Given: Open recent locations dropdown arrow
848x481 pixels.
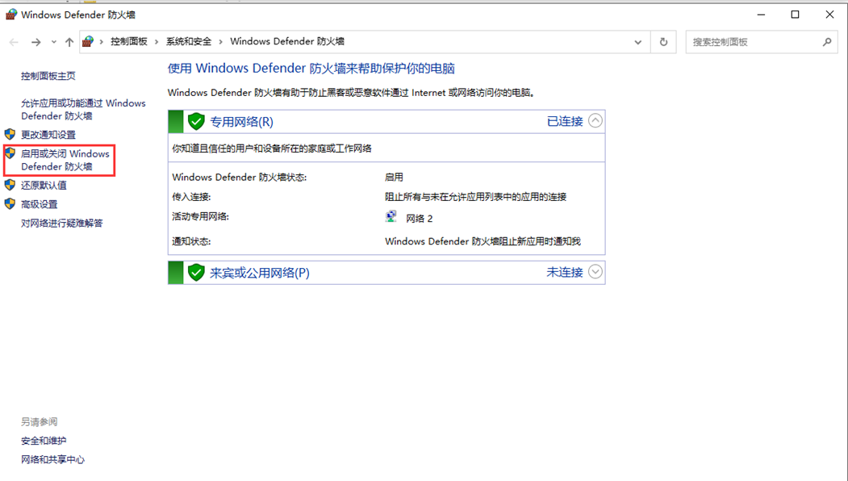Looking at the screenshot, I should [53, 42].
